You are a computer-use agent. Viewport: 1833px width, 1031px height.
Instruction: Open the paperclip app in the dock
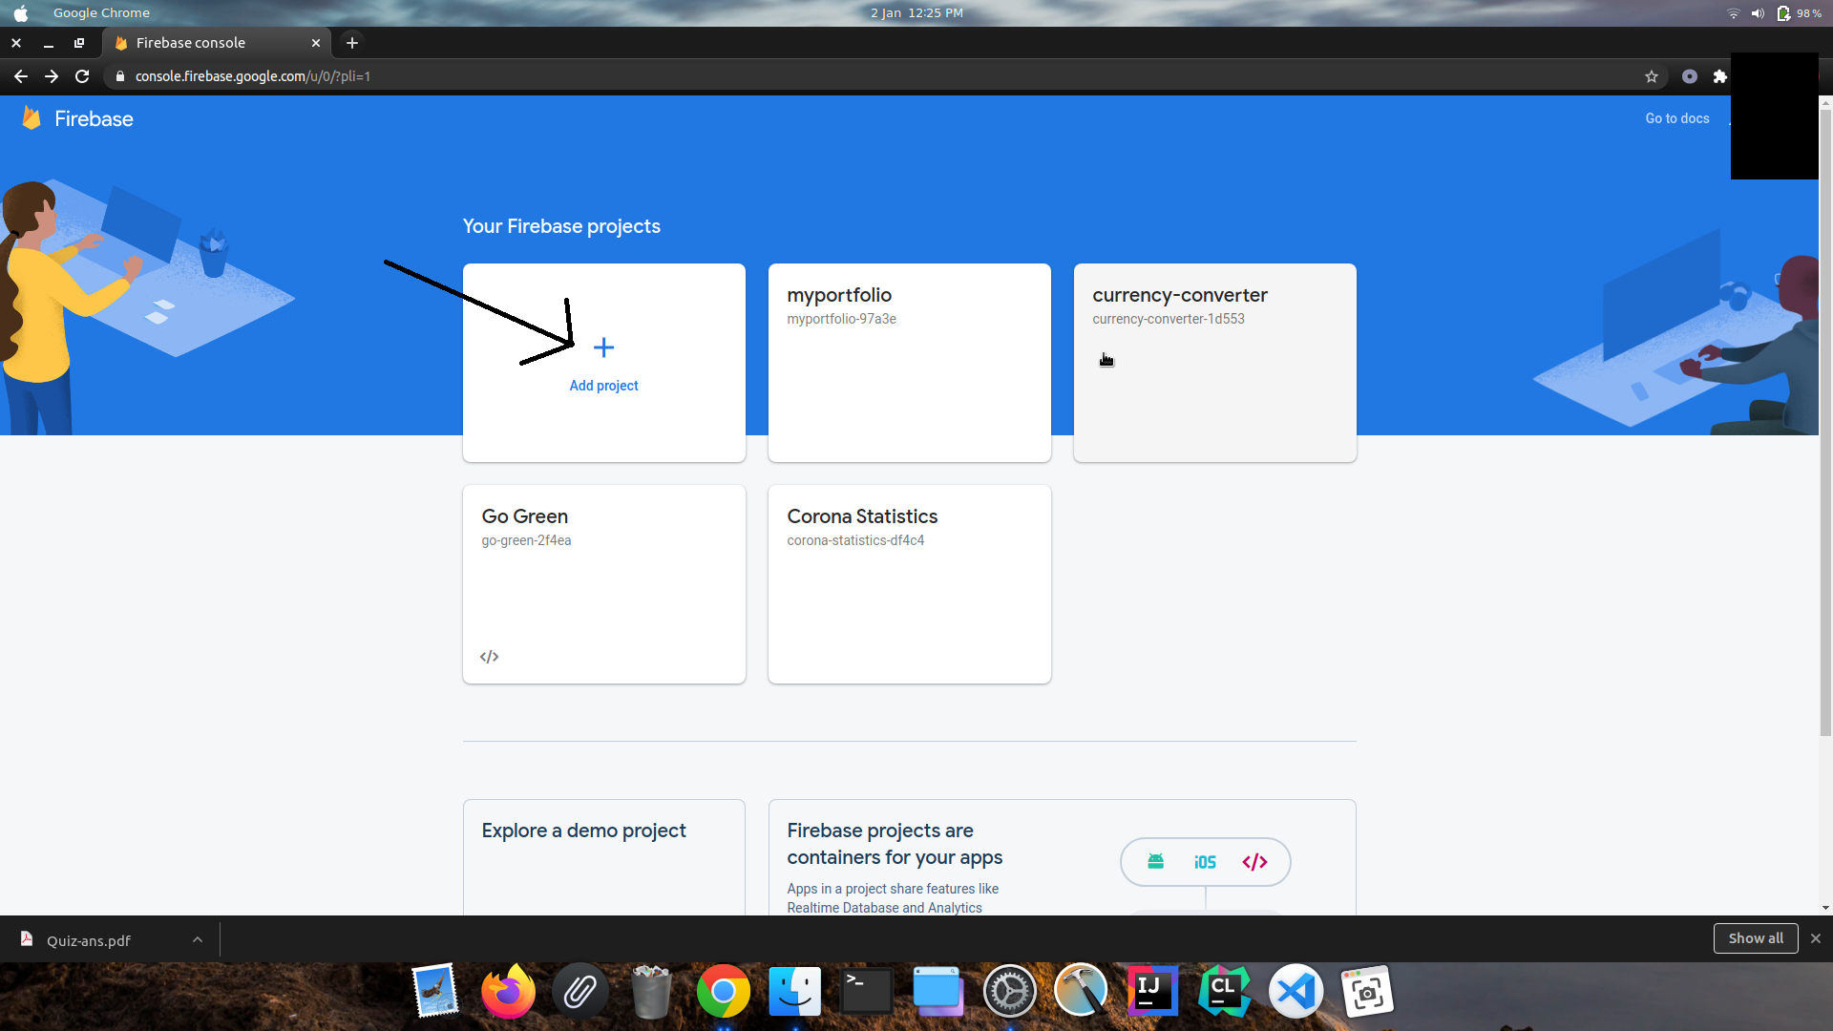coord(579,992)
